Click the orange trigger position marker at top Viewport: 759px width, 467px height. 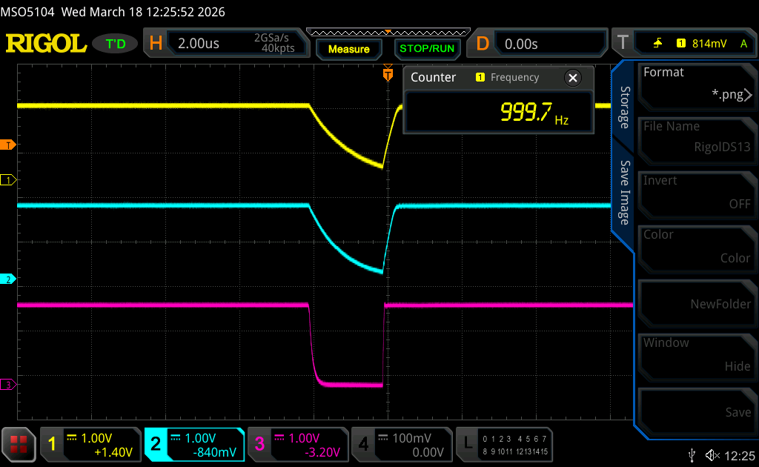click(x=387, y=75)
